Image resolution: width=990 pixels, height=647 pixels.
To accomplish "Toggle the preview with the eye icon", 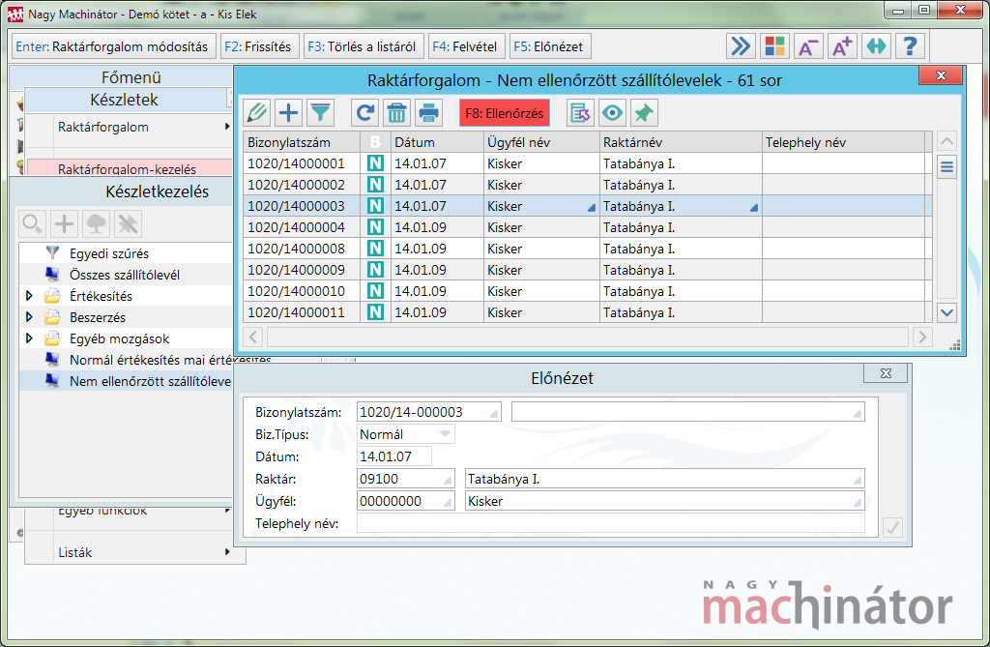I will pyautogui.click(x=612, y=113).
